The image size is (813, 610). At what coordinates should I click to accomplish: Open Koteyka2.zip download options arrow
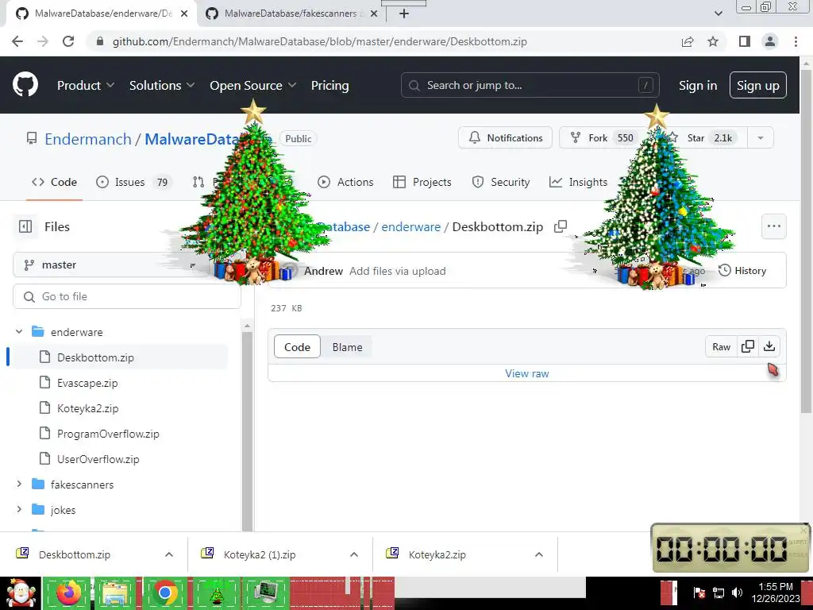click(x=539, y=554)
